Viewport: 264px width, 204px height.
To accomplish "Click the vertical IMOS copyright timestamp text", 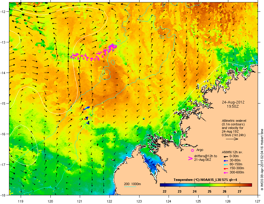I will click(x=262, y=160).
